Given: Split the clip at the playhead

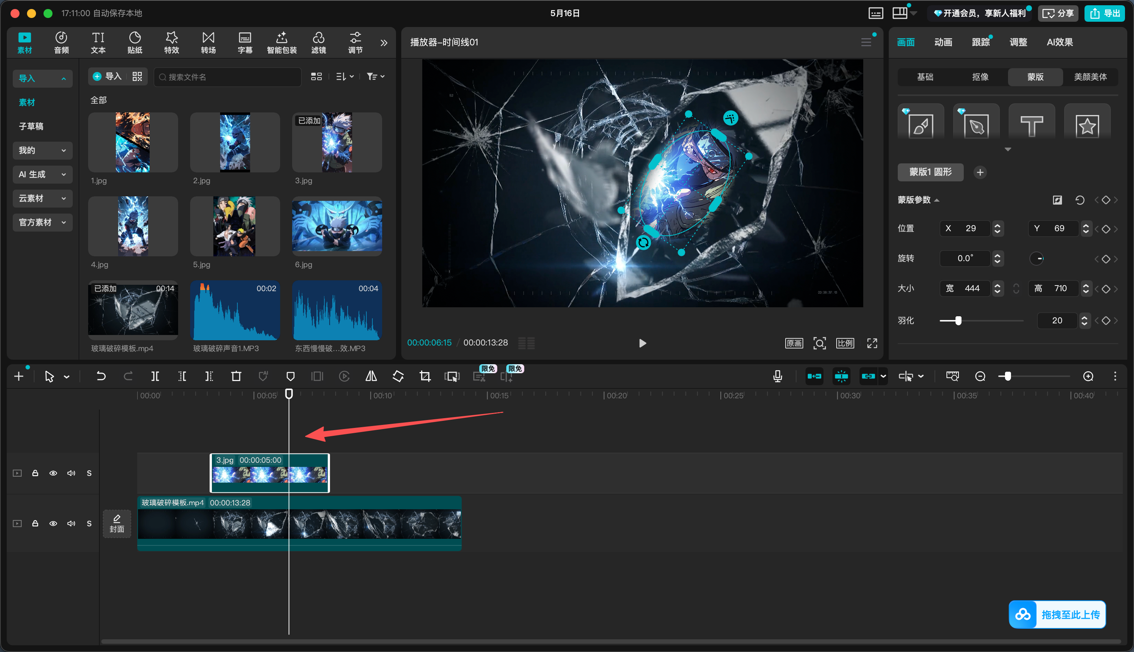Looking at the screenshot, I should point(155,376).
